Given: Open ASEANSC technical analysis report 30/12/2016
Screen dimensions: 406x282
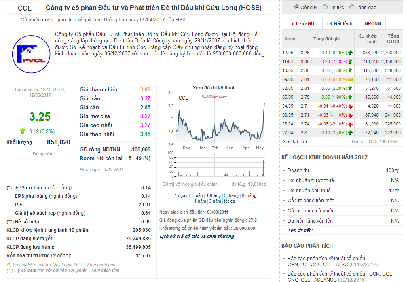Looking at the screenshot, I should pyautogui.click(x=340, y=277).
